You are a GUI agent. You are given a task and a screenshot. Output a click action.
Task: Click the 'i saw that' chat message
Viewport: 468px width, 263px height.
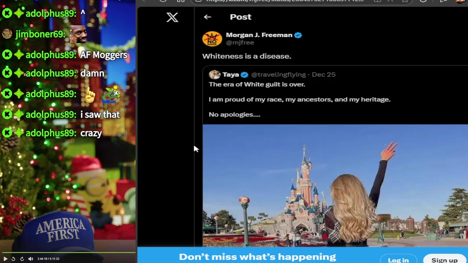point(100,115)
